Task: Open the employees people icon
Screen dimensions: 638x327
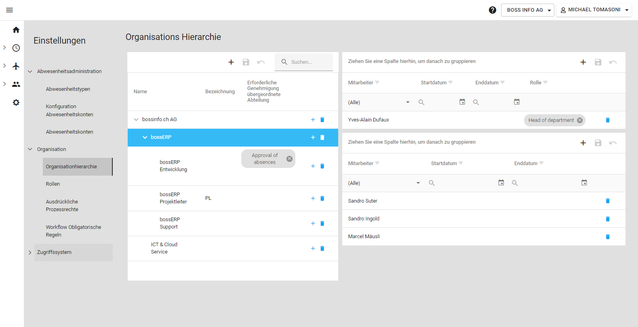Action: (16, 84)
